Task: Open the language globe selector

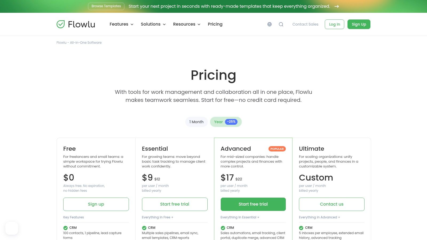Action: pos(270,24)
